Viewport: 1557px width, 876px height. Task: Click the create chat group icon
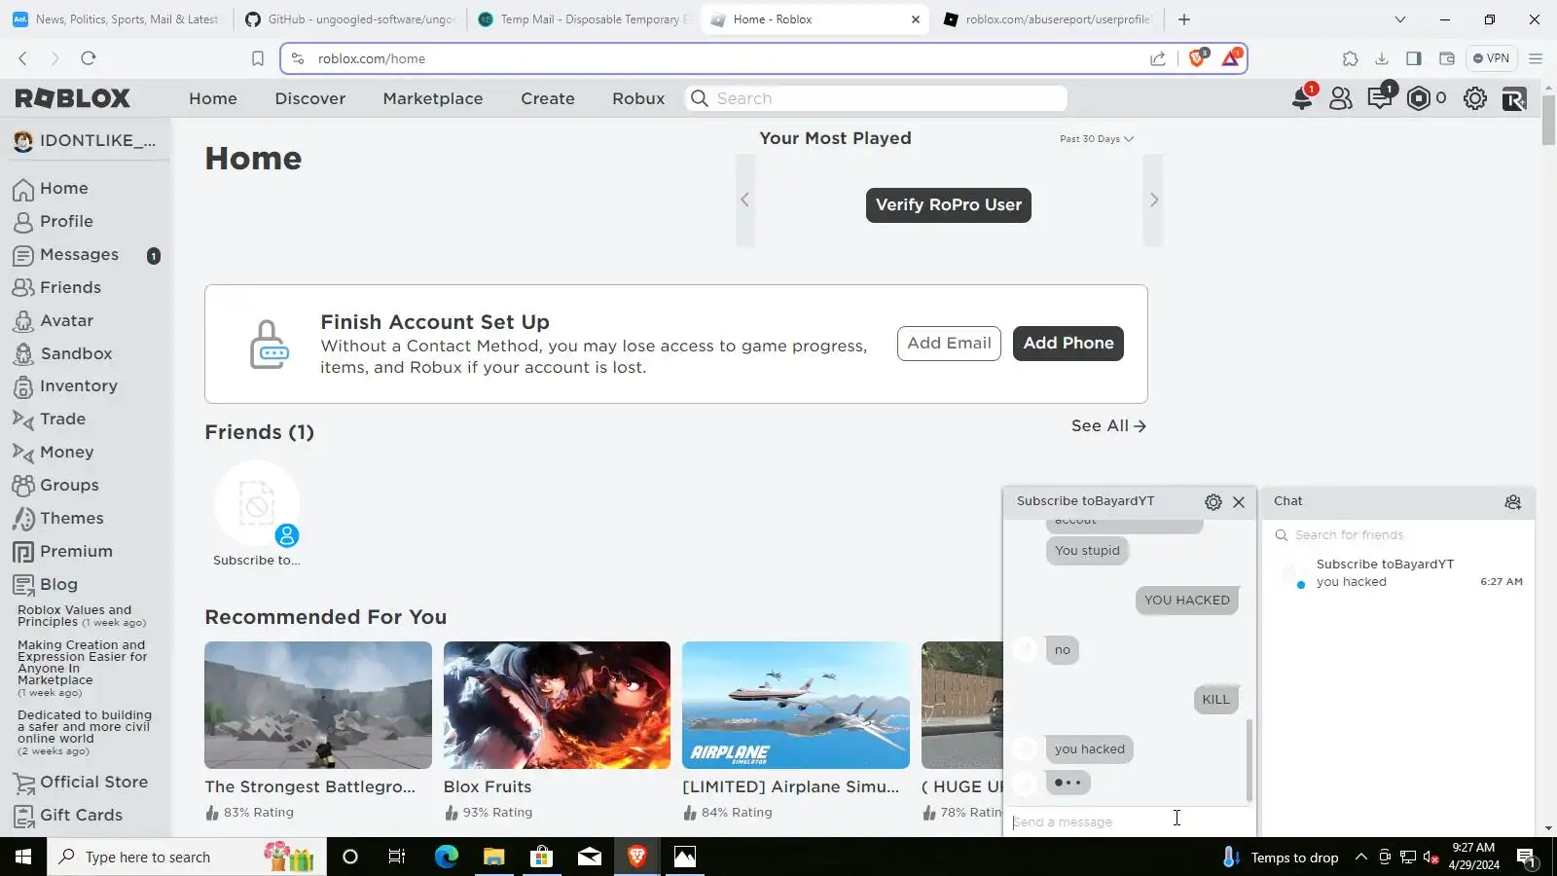click(1513, 502)
